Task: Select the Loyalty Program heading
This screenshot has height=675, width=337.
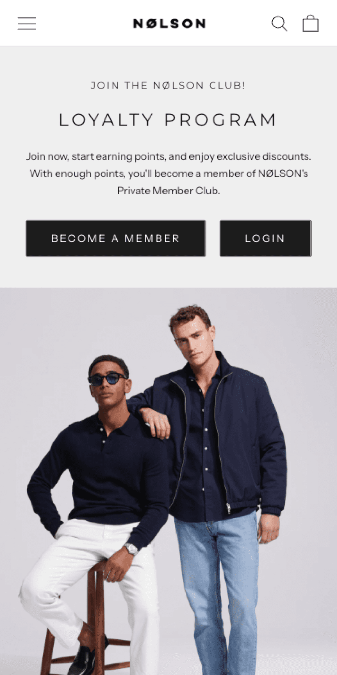Action: pyautogui.click(x=168, y=120)
